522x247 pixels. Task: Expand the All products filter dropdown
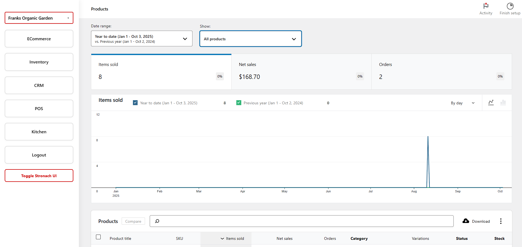[x=250, y=39]
